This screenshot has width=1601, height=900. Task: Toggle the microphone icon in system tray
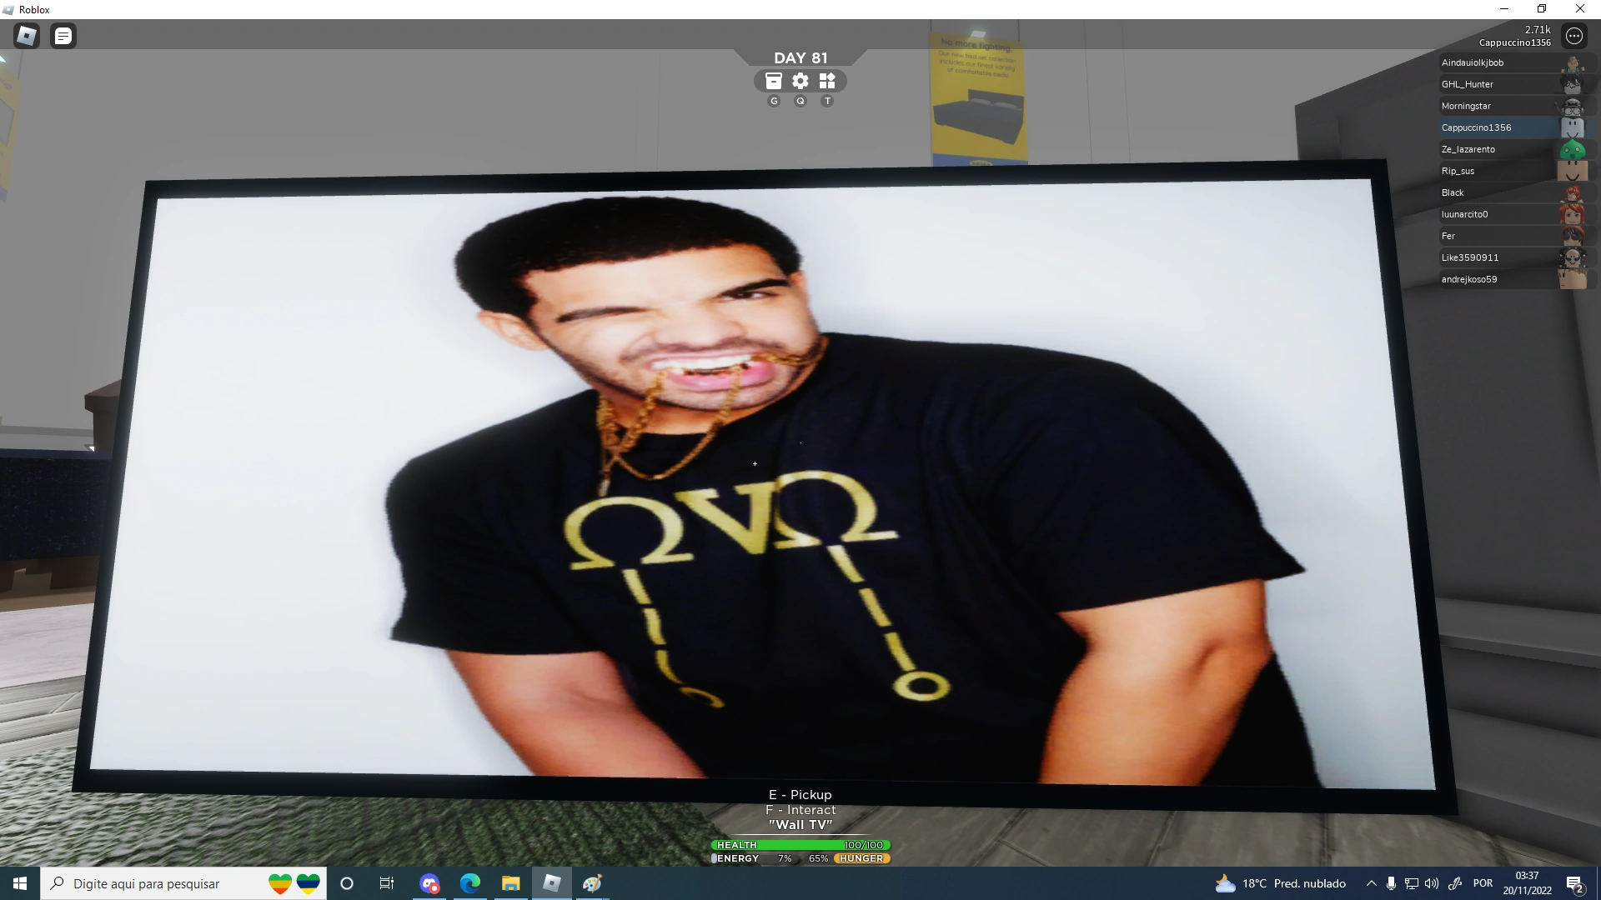(x=1391, y=883)
